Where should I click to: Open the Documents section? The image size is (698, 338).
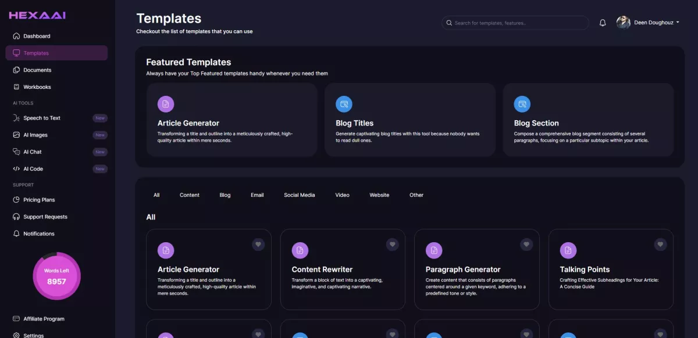(x=37, y=70)
